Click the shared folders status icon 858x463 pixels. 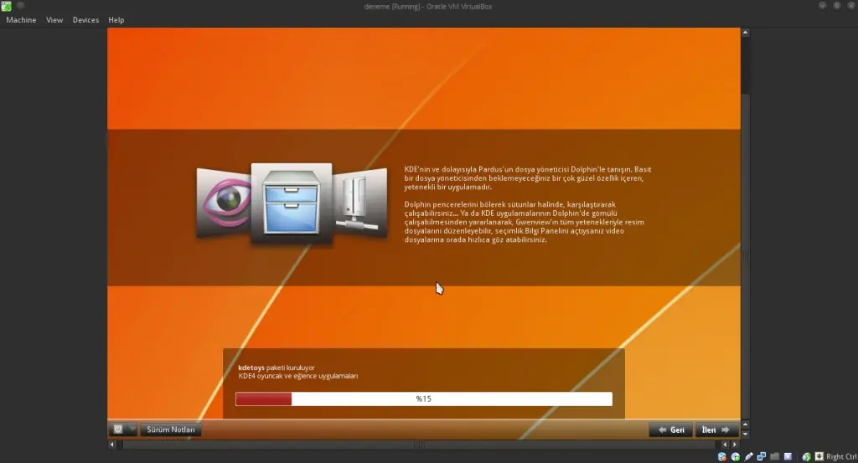(x=775, y=456)
